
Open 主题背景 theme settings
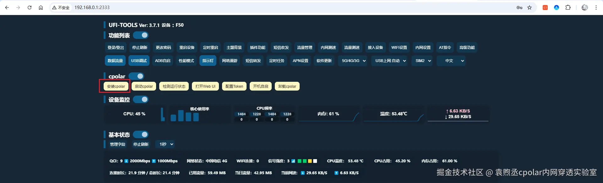click(234, 47)
